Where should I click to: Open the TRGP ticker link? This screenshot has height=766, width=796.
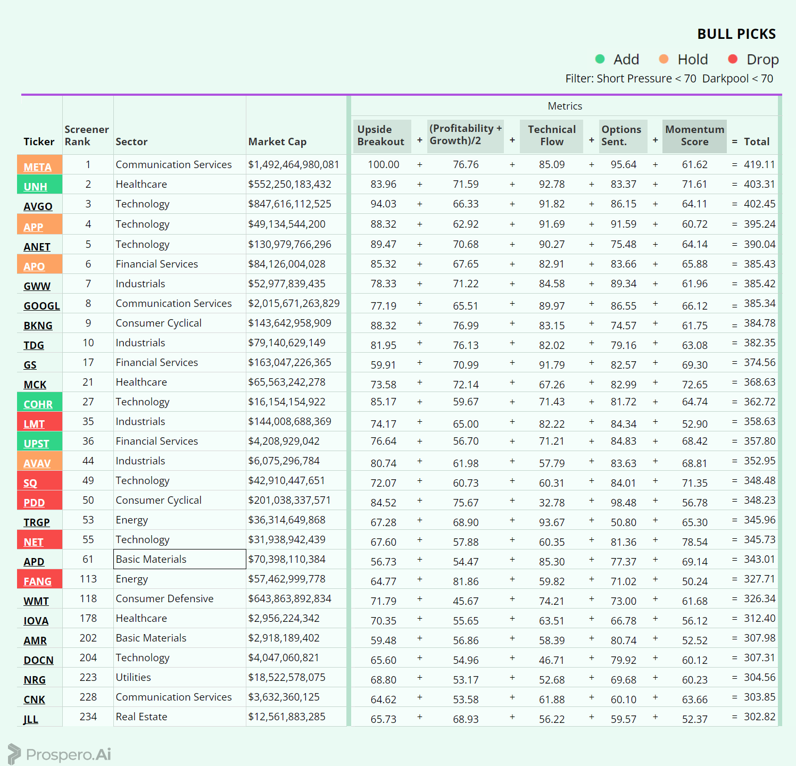36,522
